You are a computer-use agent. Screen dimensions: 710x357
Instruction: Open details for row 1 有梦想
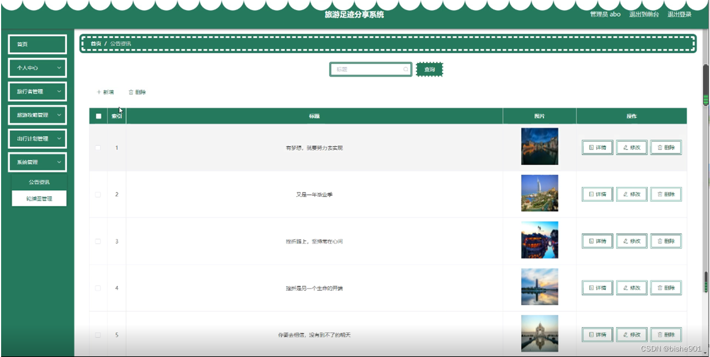click(x=598, y=147)
